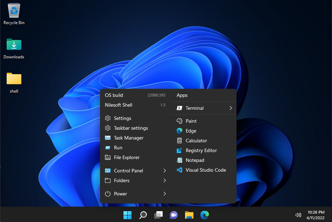The image size is (332, 222).
Task: Open the Run dialog entry
Action: pyautogui.click(x=118, y=148)
